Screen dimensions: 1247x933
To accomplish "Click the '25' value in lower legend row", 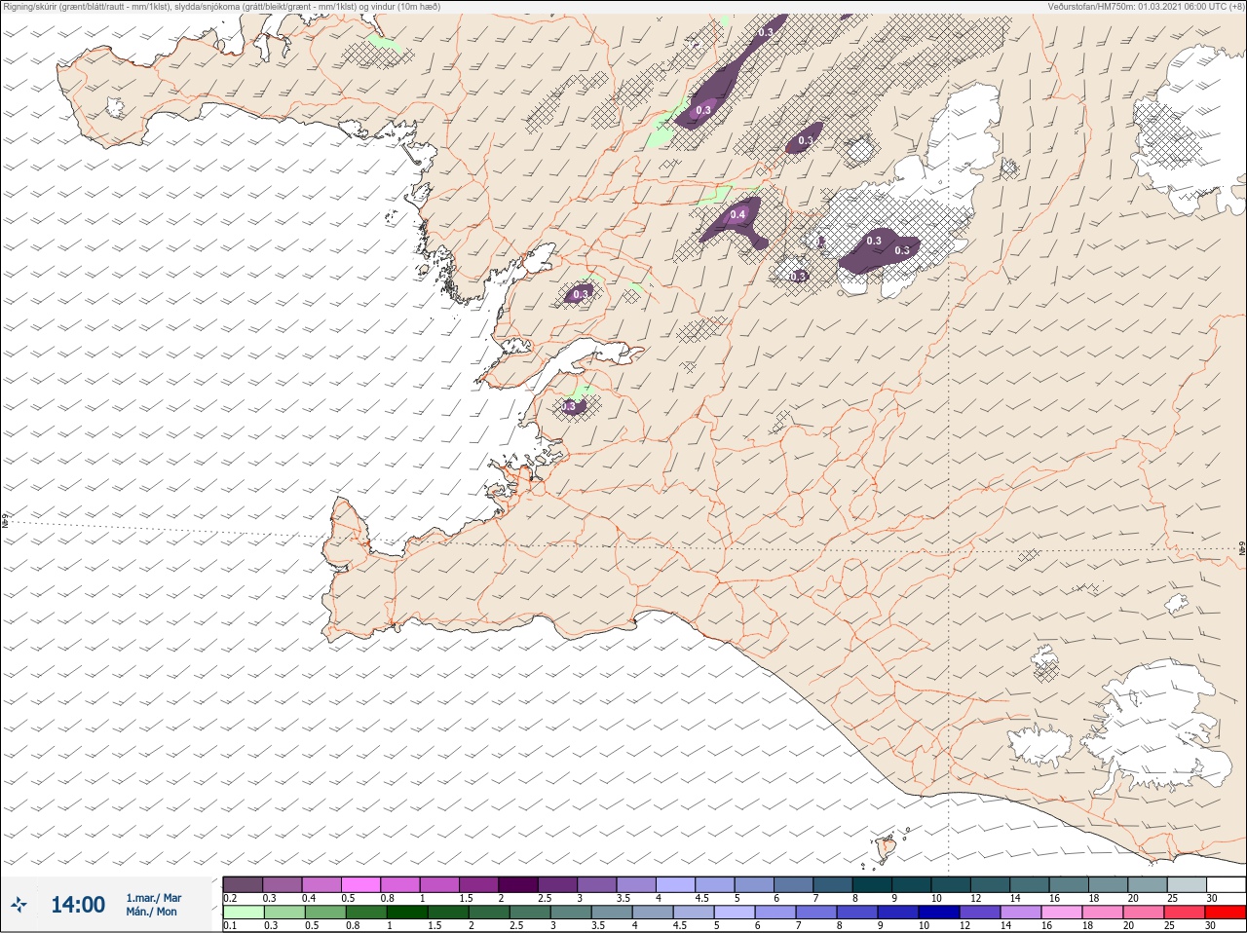I will [1170, 926].
